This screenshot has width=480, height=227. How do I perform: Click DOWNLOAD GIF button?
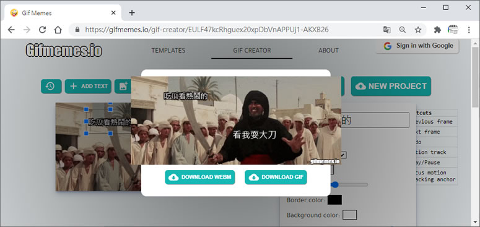click(276, 177)
